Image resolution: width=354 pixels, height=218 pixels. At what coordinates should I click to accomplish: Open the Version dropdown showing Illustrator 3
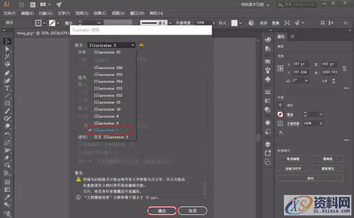(111, 45)
